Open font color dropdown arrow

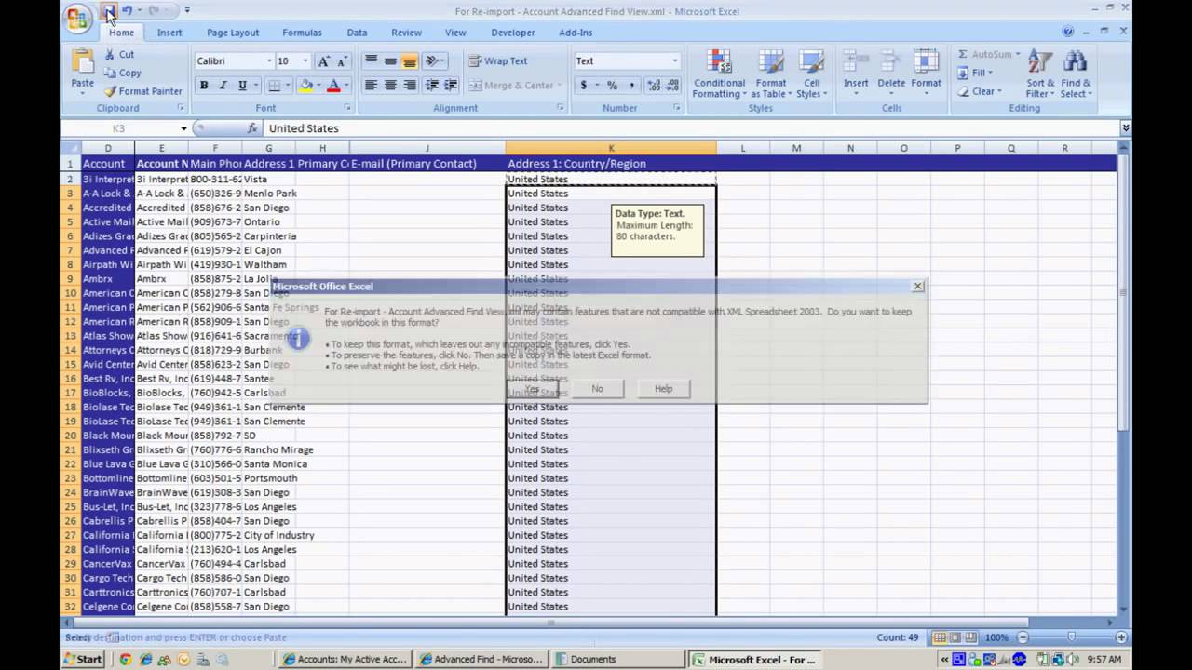coord(345,86)
